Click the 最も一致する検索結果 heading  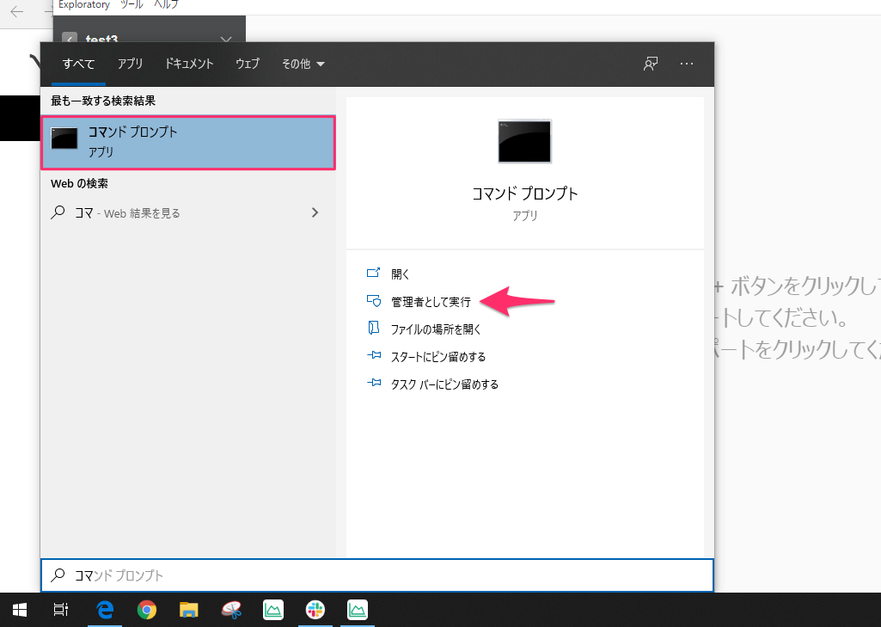[x=103, y=101]
